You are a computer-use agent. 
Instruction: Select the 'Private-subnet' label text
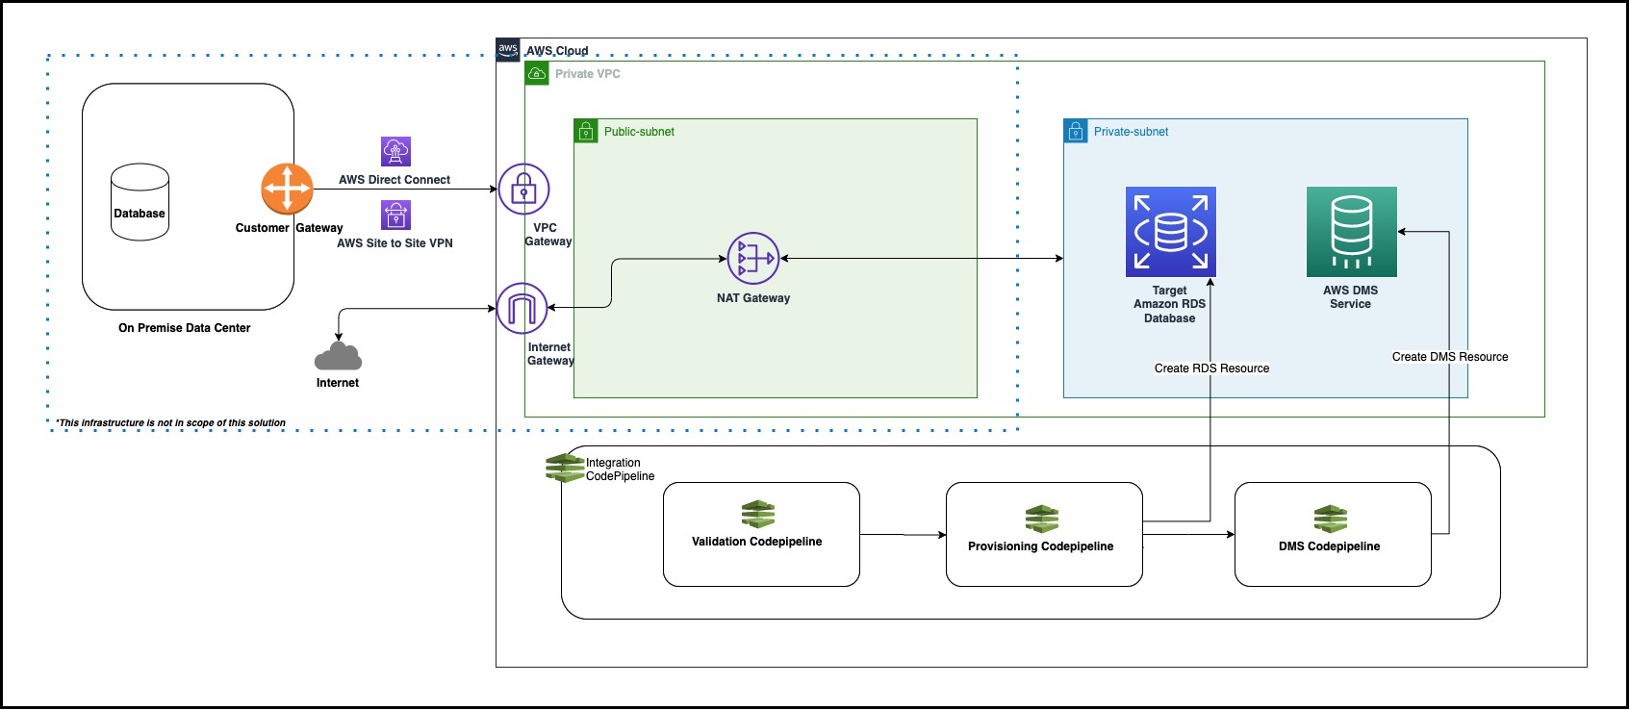pos(1131,132)
